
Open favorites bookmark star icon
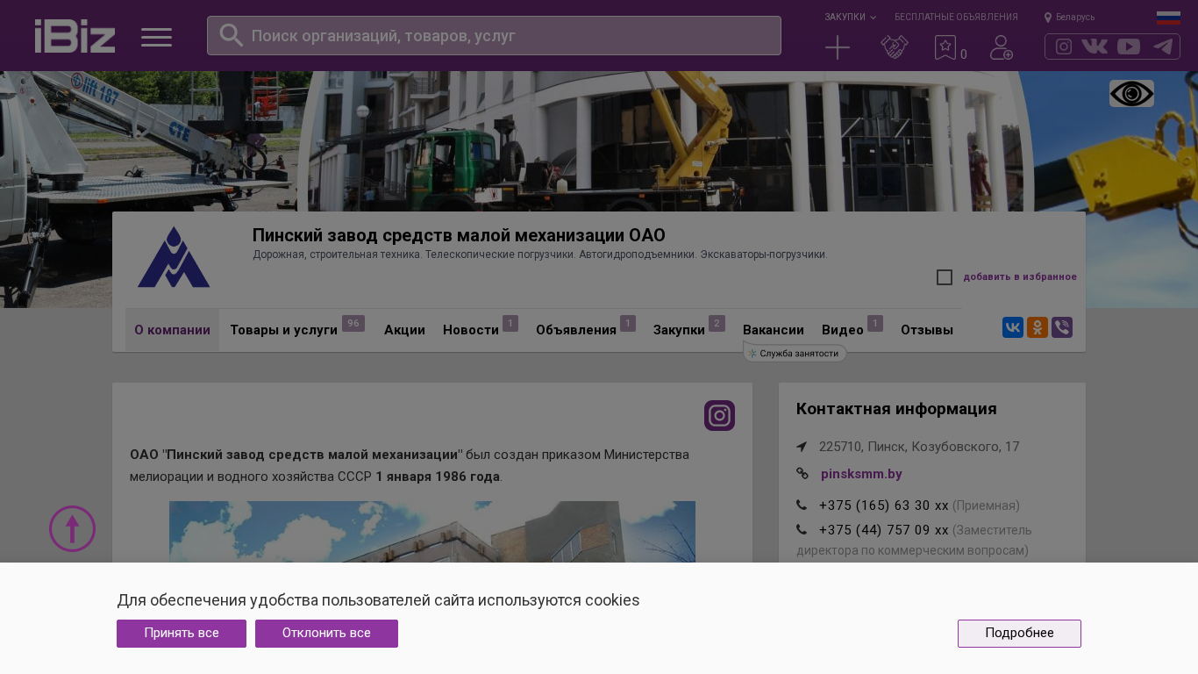point(945,47)
